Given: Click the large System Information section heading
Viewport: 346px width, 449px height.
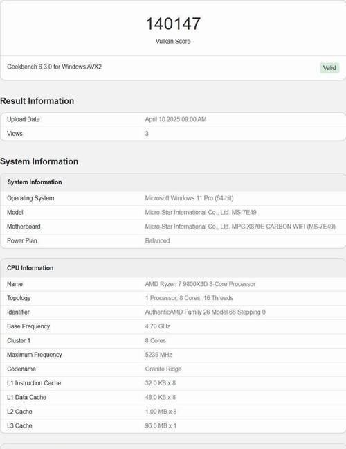Looking at the screenshot, I should (x=39, y=161).
